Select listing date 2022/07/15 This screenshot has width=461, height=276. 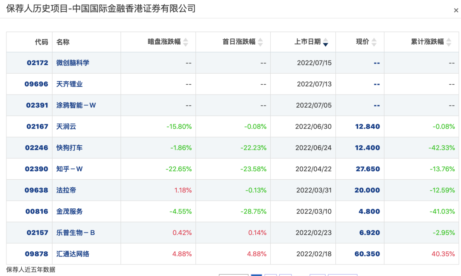point(314,63)
